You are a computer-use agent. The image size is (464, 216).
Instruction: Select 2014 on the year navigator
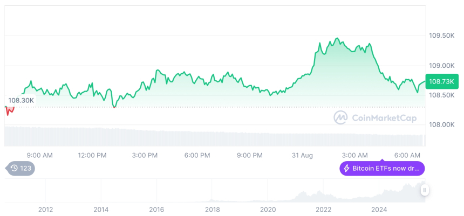(101, 210)
